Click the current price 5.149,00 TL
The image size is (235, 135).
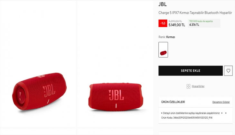pyautogui.click(x=177, y=25)
